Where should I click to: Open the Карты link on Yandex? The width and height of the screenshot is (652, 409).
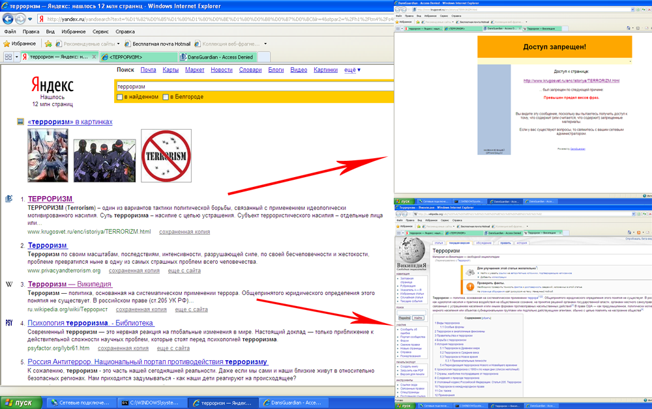pos(170,70)
